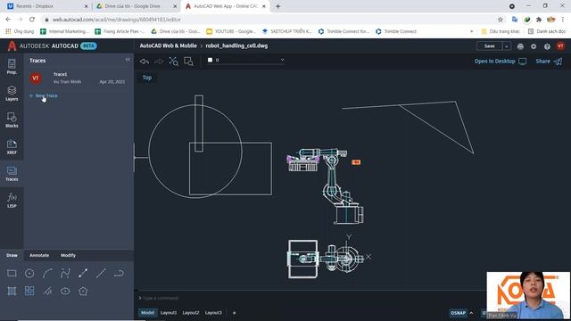This screenshot has width=571, height=321.
Task: Click the Save button
Action: (490, 46)
